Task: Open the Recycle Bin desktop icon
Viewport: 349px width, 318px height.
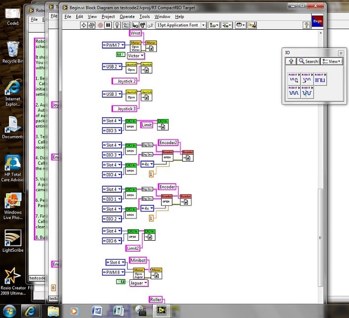Action: click(x=13, y=53)
